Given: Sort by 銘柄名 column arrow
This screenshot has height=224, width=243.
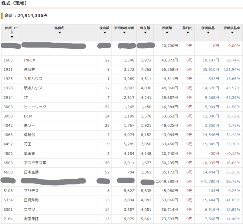Looking at the screenshot, I should 60,33.
